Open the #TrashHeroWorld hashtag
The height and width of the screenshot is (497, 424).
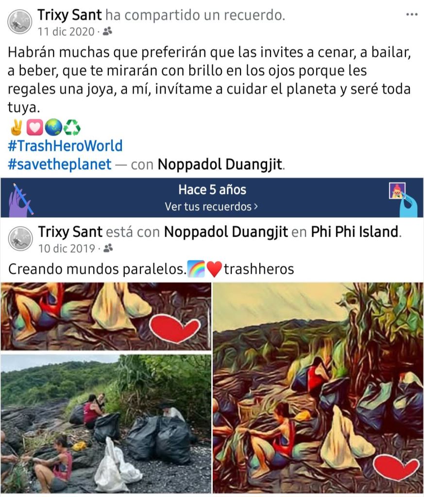[65, 146]
